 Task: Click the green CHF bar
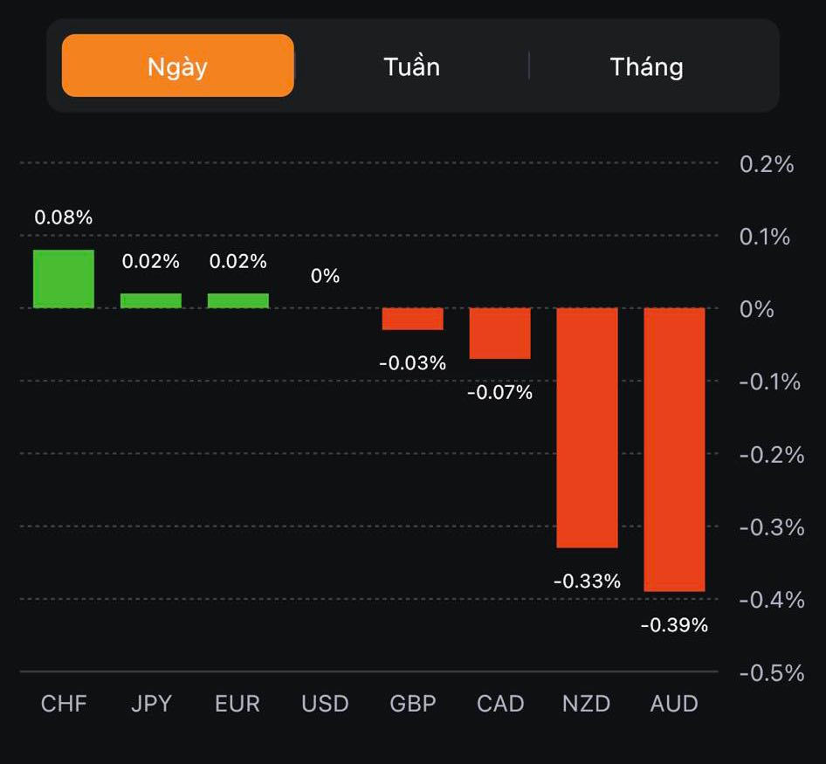pos(64,279)
